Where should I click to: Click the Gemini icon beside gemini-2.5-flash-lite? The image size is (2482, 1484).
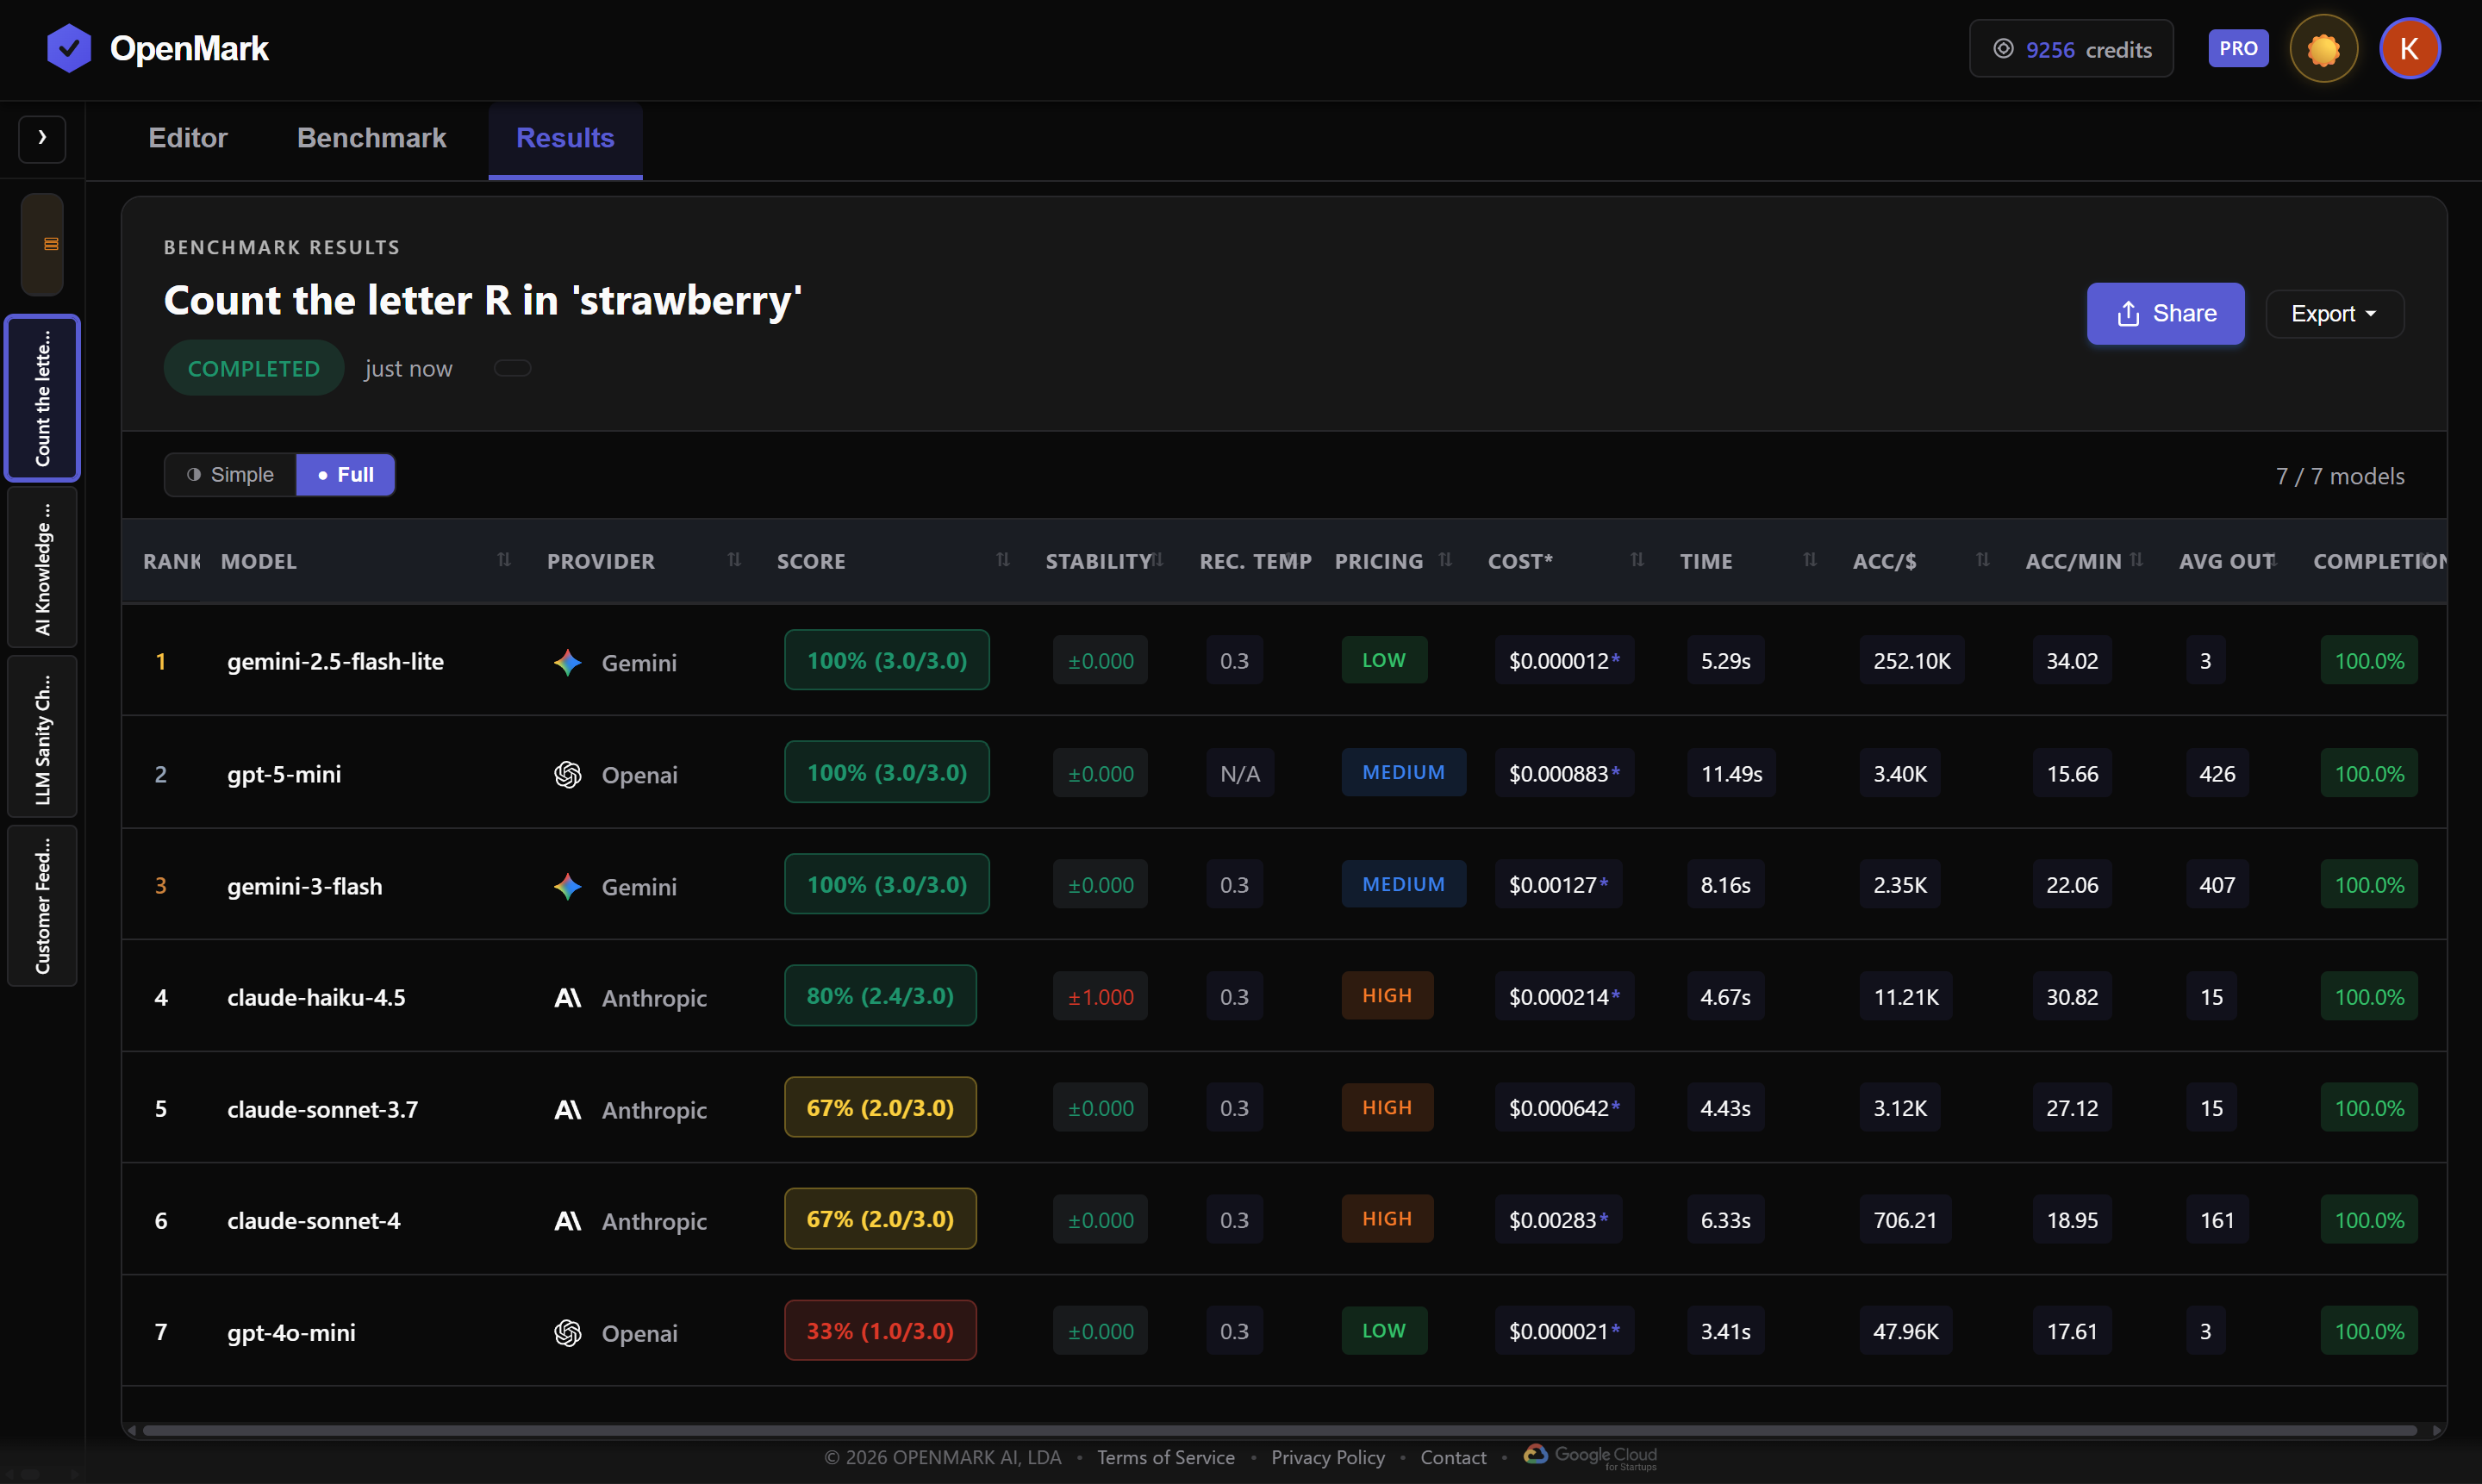pyautogui.click(x=567, y=662)
